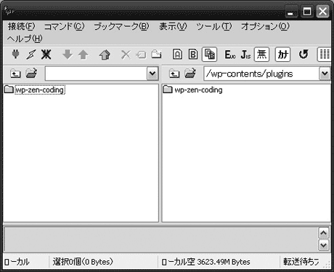The width and height of the screenshot is (334, 272).
Task: Click the FFFTP title bar icon
Action: pyautogui.click(x=9, y=11)
